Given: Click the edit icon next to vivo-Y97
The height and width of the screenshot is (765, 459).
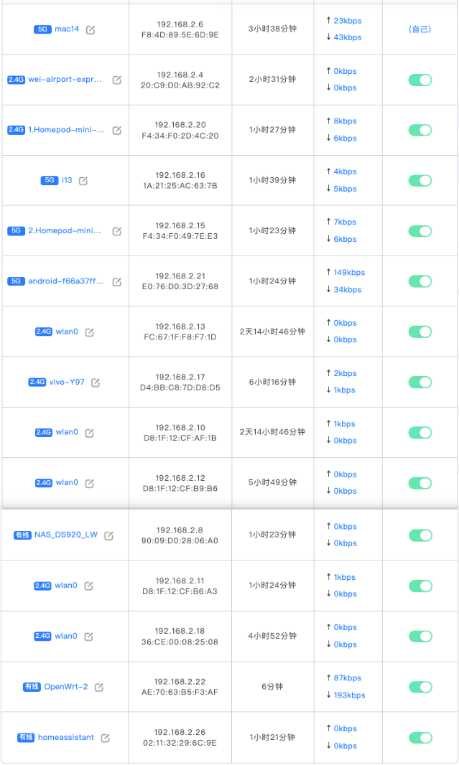Looking at the screenshot, I should (96, 382).
